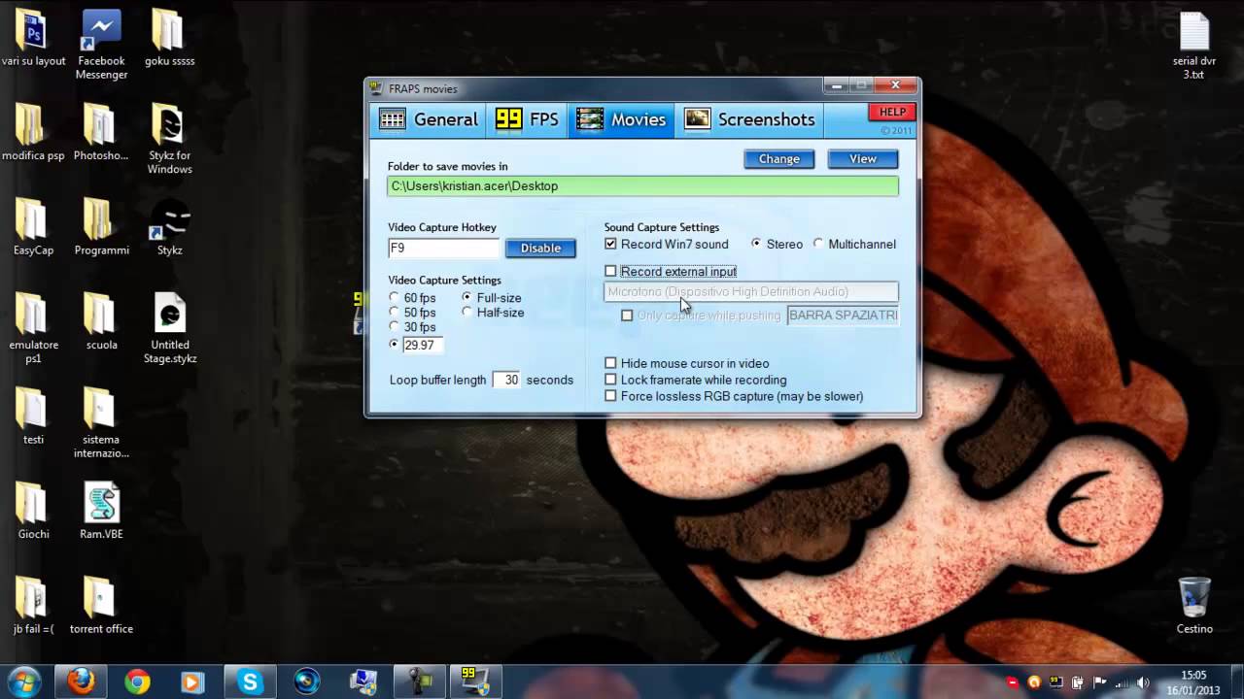Open sistema internazio... folder
This screenshot has height=699, width=1244.
point(101,423)
